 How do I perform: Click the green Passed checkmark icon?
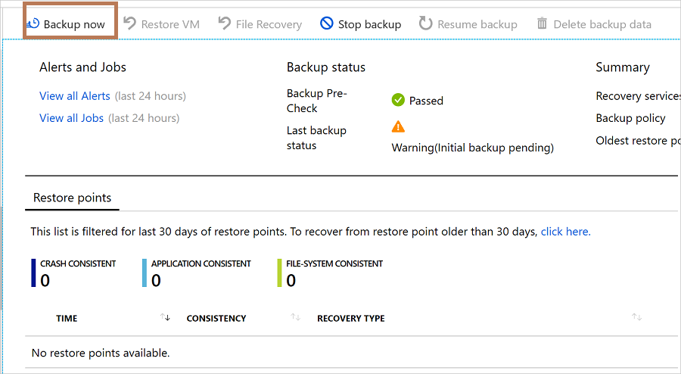tap(398, 100)
